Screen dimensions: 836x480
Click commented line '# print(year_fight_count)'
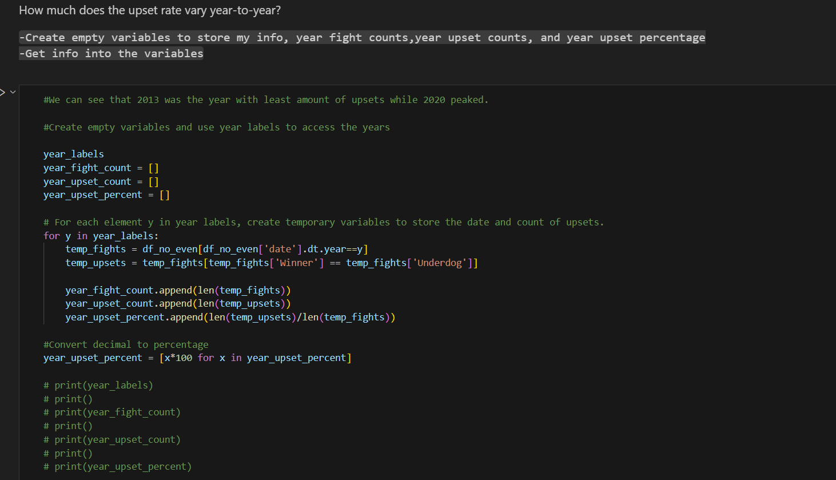tap(112, 412)
